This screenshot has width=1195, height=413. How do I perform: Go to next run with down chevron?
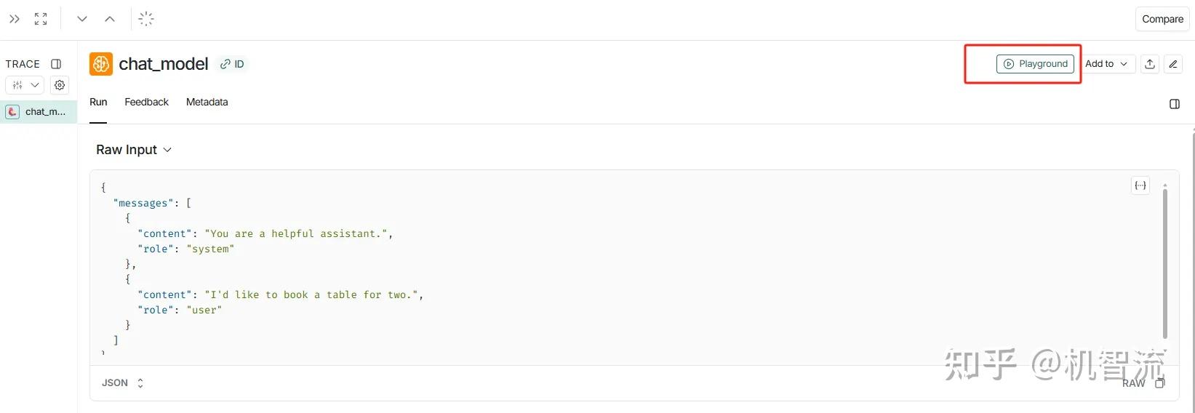[x=82, y=19]
